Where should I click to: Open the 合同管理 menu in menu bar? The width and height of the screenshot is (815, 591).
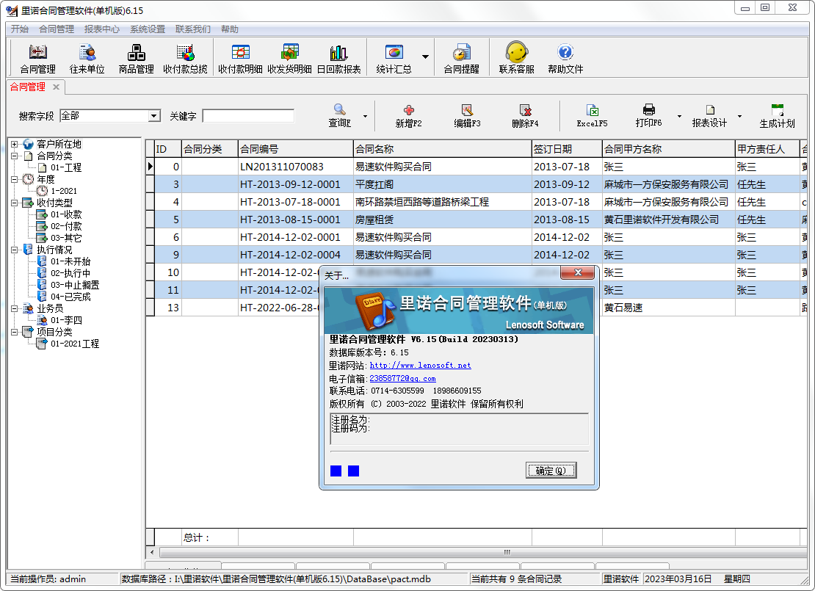point(57,29)
